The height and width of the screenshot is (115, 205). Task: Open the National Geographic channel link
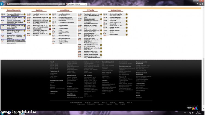point(14,10)
